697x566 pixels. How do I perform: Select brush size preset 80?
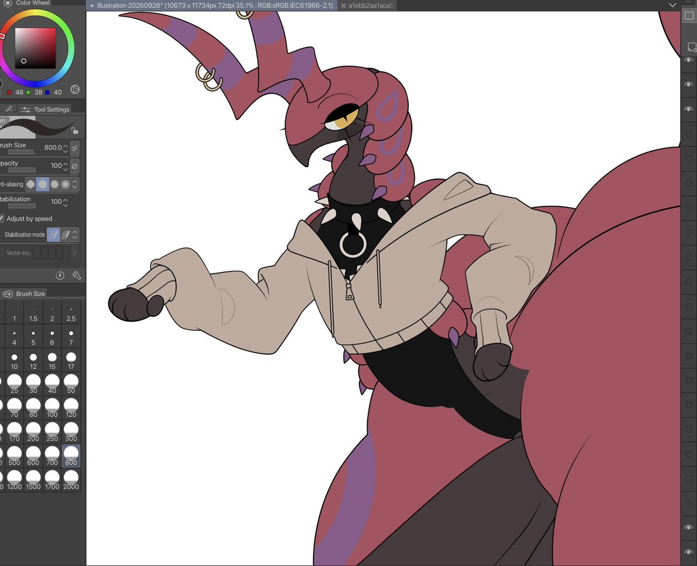pos(33,409)
